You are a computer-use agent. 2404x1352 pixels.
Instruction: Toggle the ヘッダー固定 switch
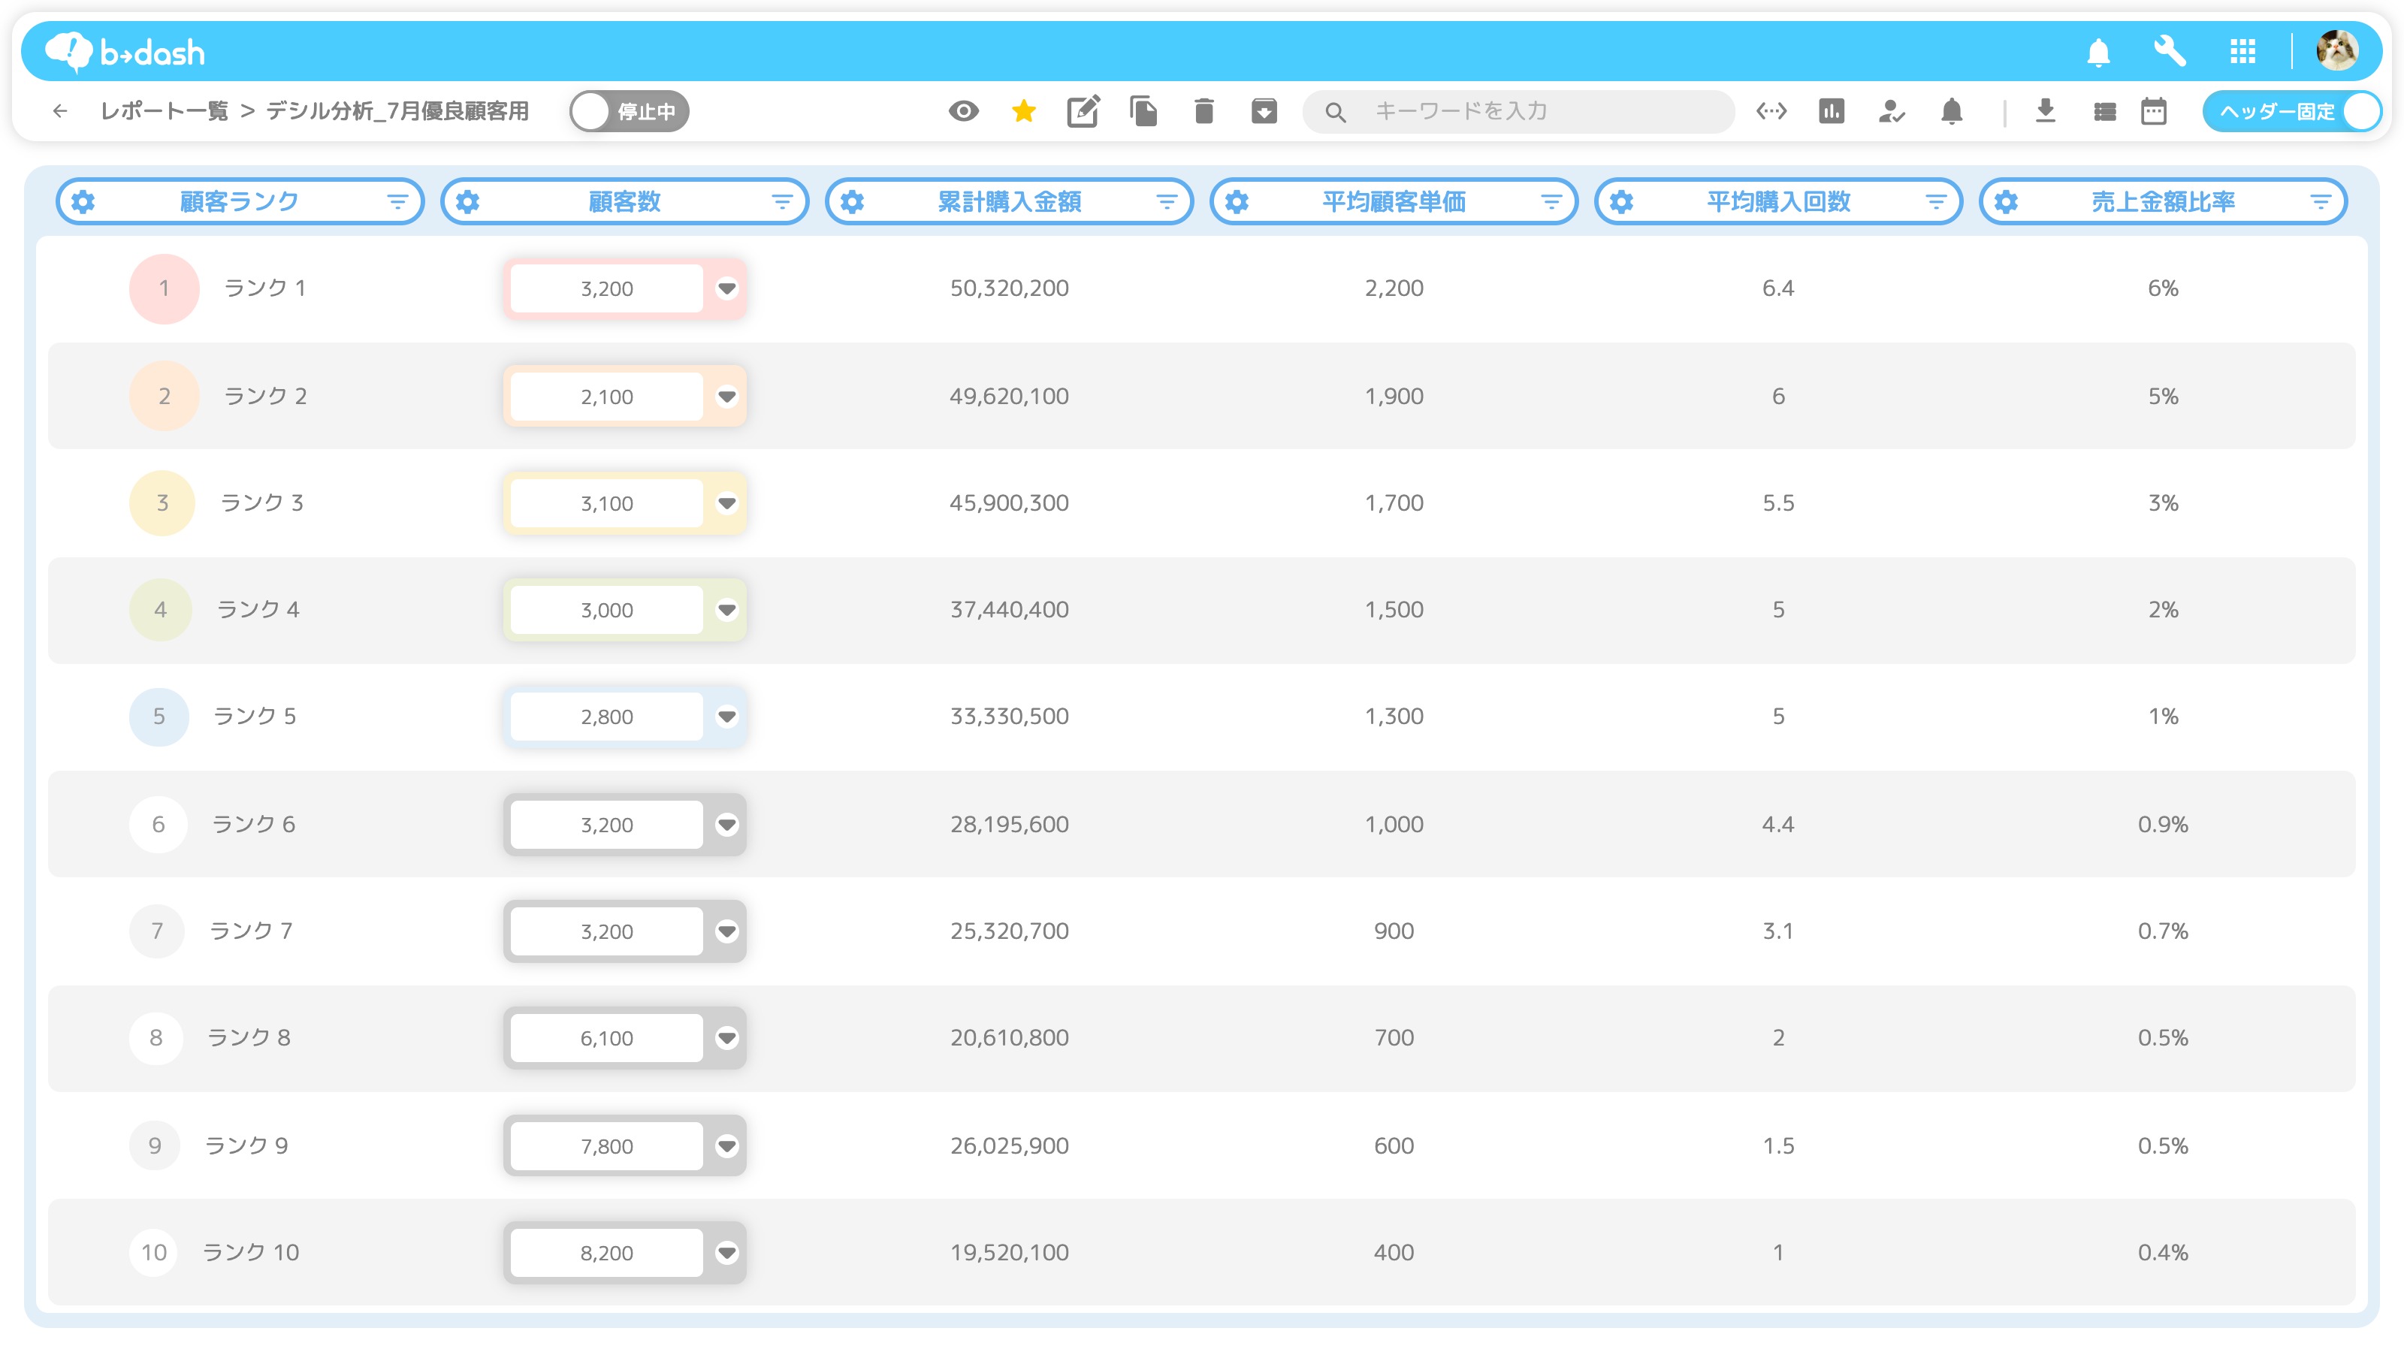click(x=2291, y=111)
